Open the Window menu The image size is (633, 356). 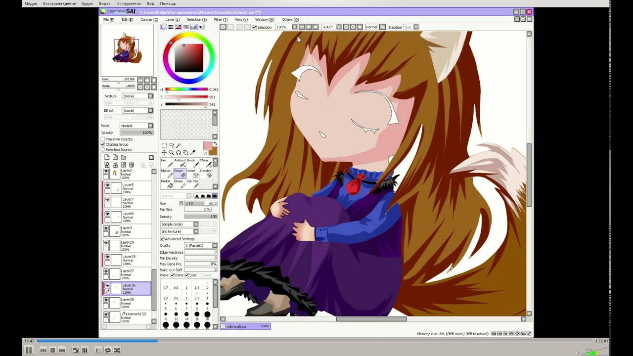(x=265, y=20)
